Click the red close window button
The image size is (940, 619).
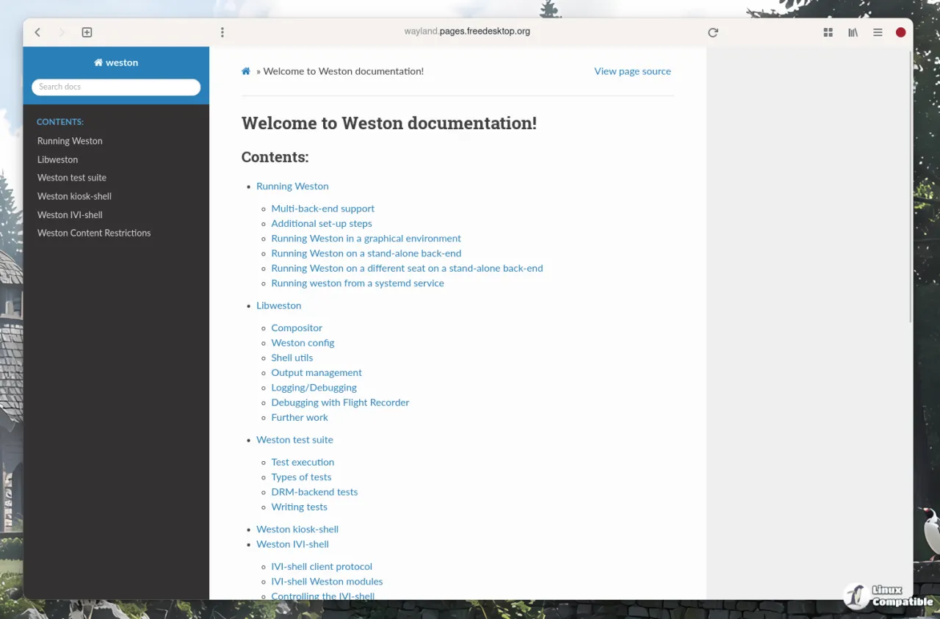click(x=900, y=32)
